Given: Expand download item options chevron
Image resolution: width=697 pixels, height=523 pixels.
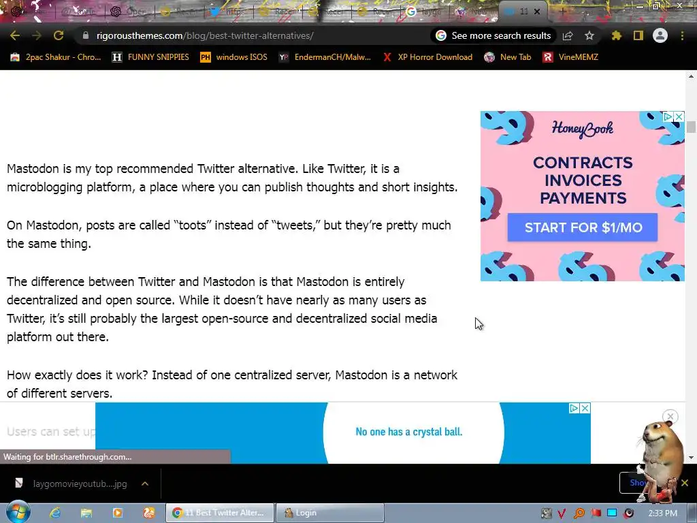Looking at the screenshot, I should pyautogui.click(x=145, y=484).
